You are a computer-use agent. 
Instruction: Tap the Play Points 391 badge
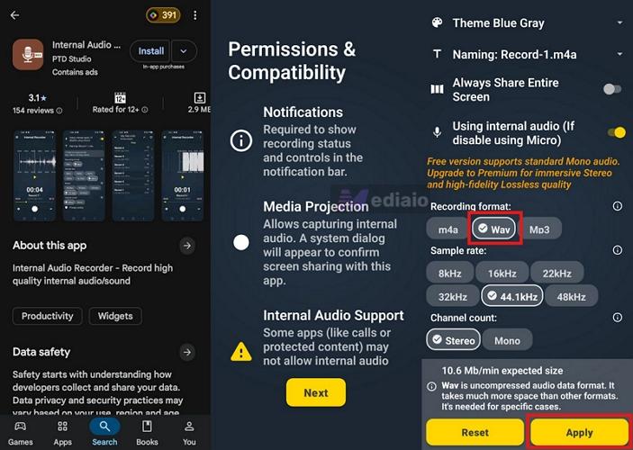click(x=163, y=15)
